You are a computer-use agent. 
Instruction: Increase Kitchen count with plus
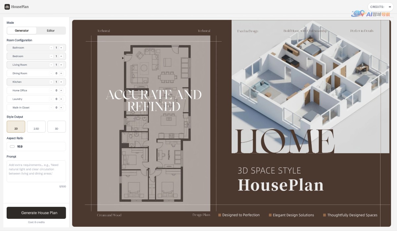coord(61,82)
